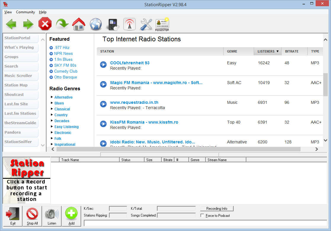Screen dimensions: 331x231
Task: Open COOLfahrenheit 93 station link
Action: click(130, 63)
